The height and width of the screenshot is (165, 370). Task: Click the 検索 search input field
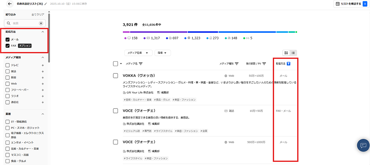[x=24, y=23]
